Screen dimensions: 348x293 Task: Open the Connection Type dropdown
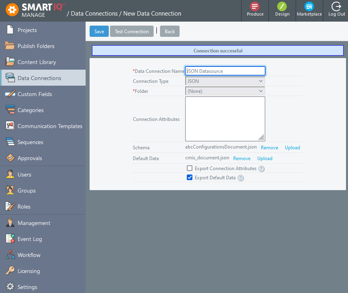pyautogui.click(x=225, y=81)
